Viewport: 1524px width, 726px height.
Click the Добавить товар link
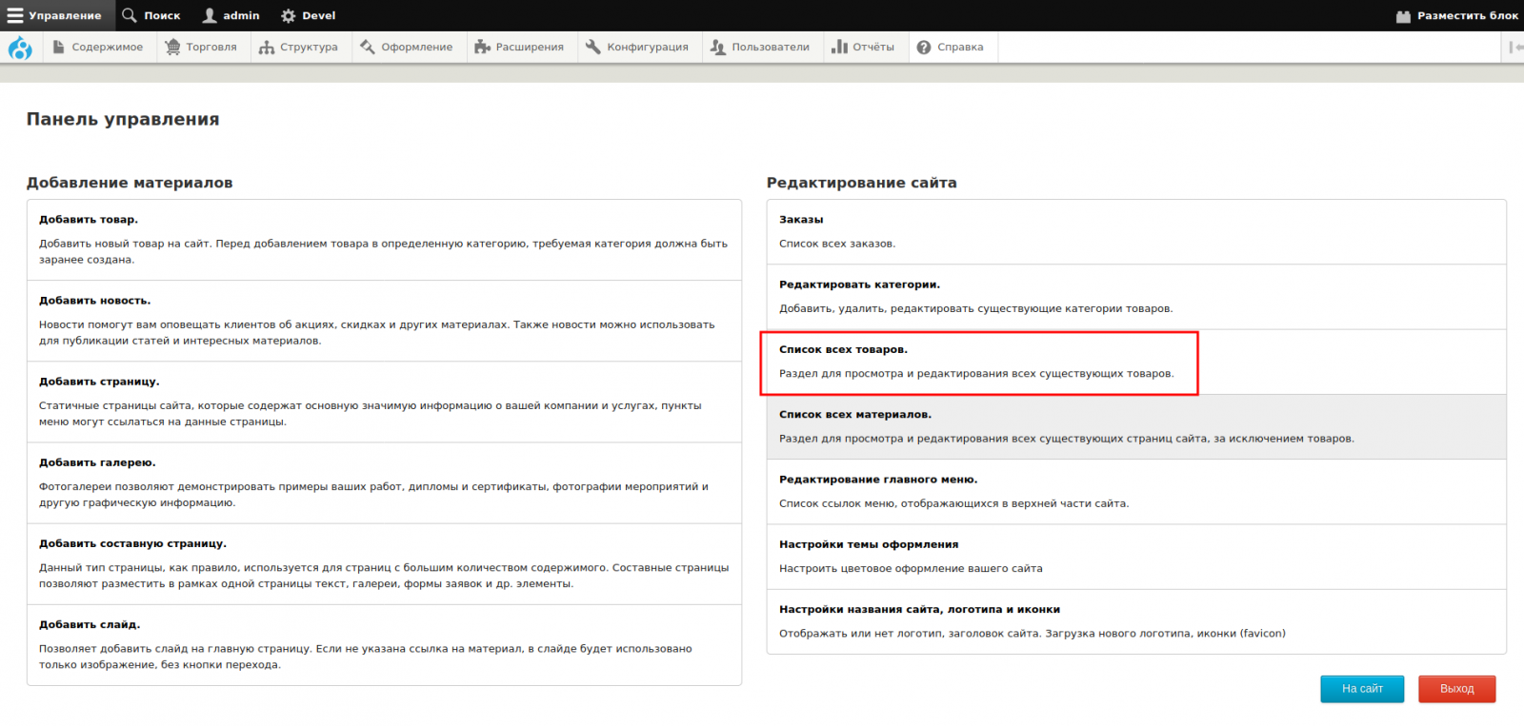[x=89, y=220]
